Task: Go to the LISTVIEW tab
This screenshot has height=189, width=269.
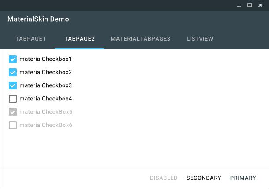Action: (200, 39)
